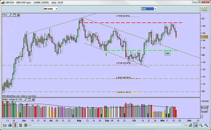211x130 pixels.
Task: Zoom in the chart
Action: (206, 125)
